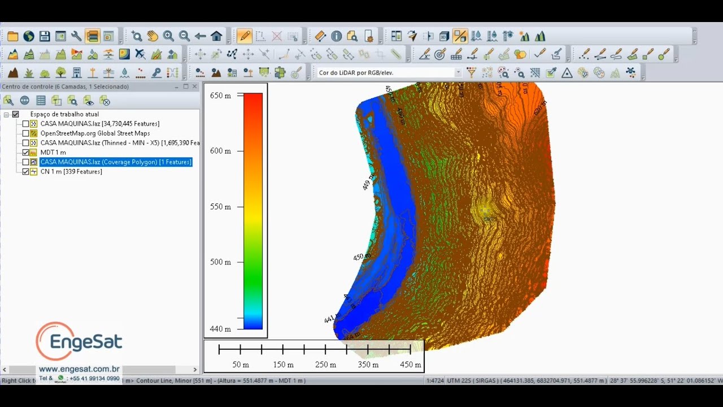Open configuration with wrench icon
723x407 pixels.
76,36
